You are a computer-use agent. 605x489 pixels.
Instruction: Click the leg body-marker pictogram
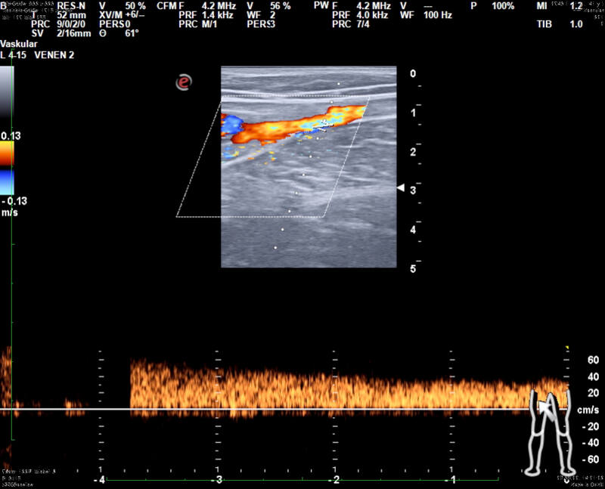pyautogui.click(x=550, y=432)
